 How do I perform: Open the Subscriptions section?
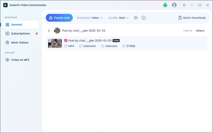[x=20, y=33]
